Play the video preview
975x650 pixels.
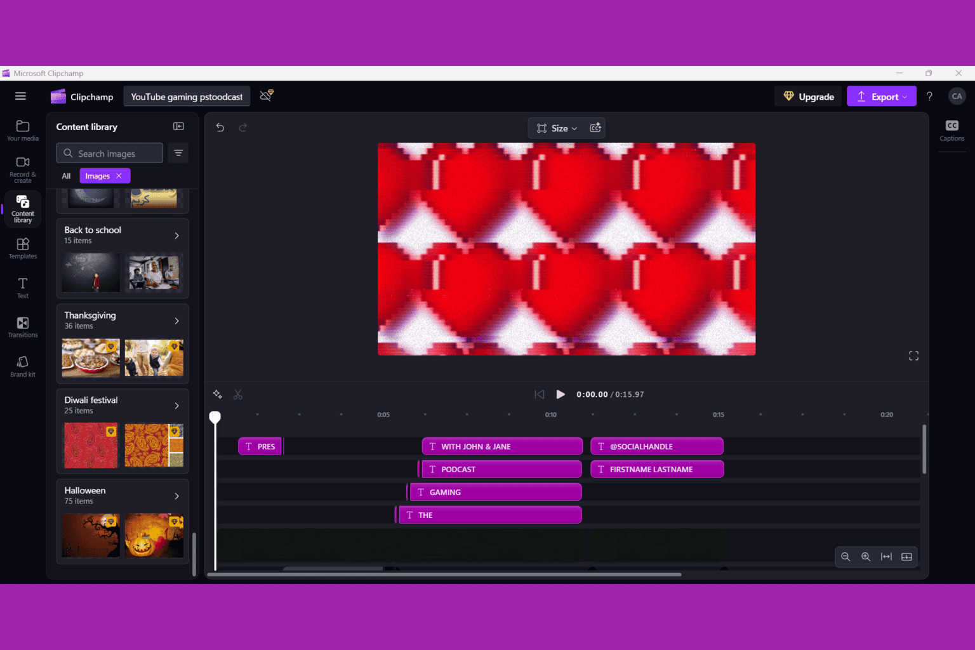(560, 394)
